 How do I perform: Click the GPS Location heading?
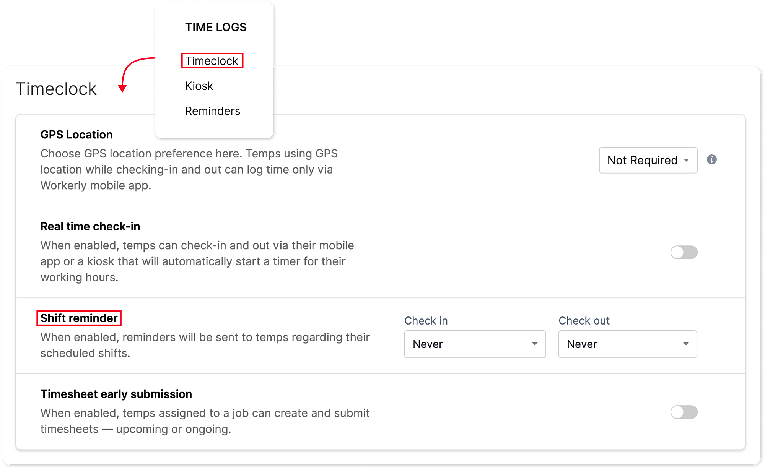(x=76, y=135)
